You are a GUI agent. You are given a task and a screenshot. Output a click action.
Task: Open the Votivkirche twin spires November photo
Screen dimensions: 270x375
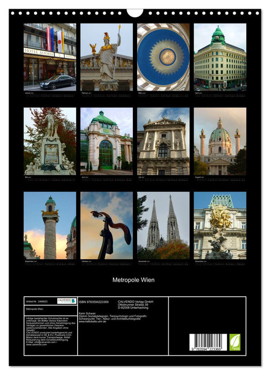point(163,226)
